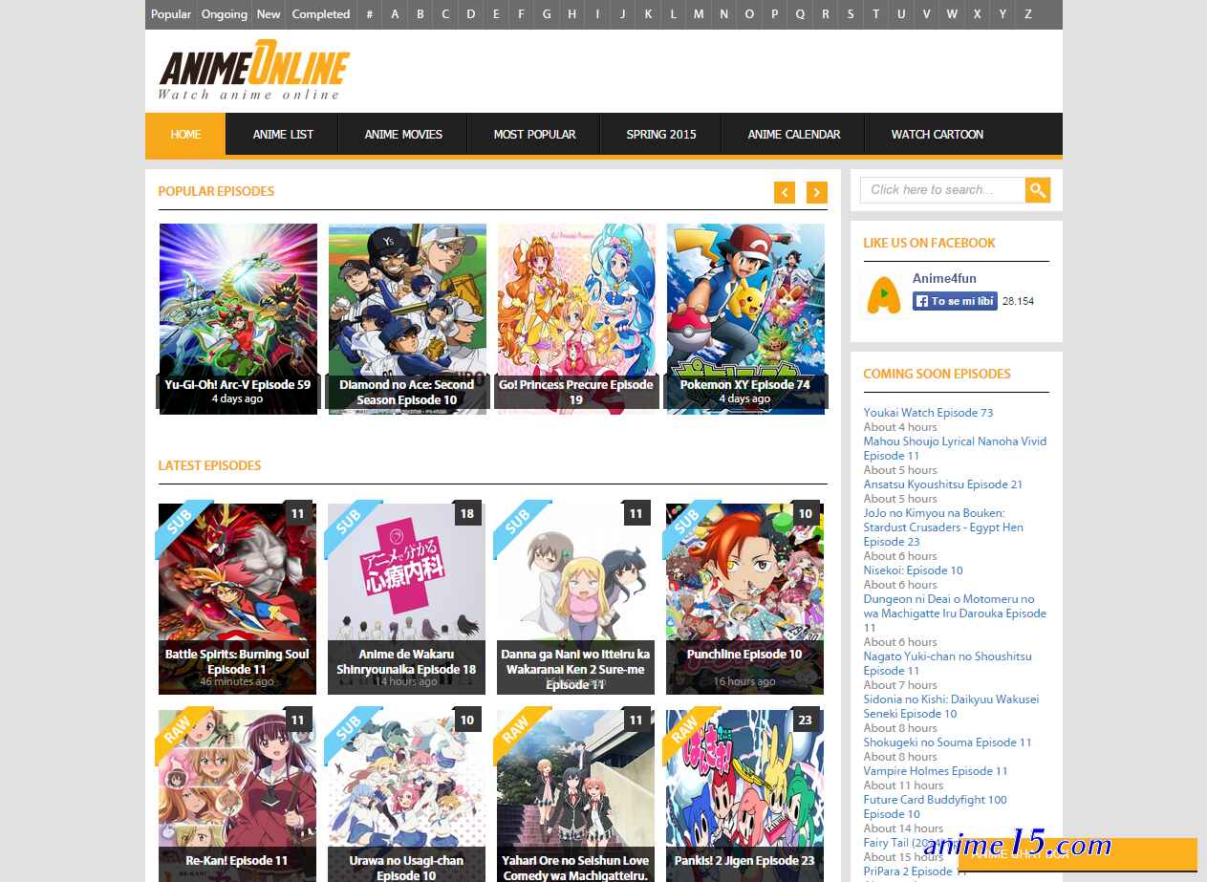Select the Ongoing filter in top bar
The height and width of the screenshot is (882, 1207).
[x=225, y=14]
